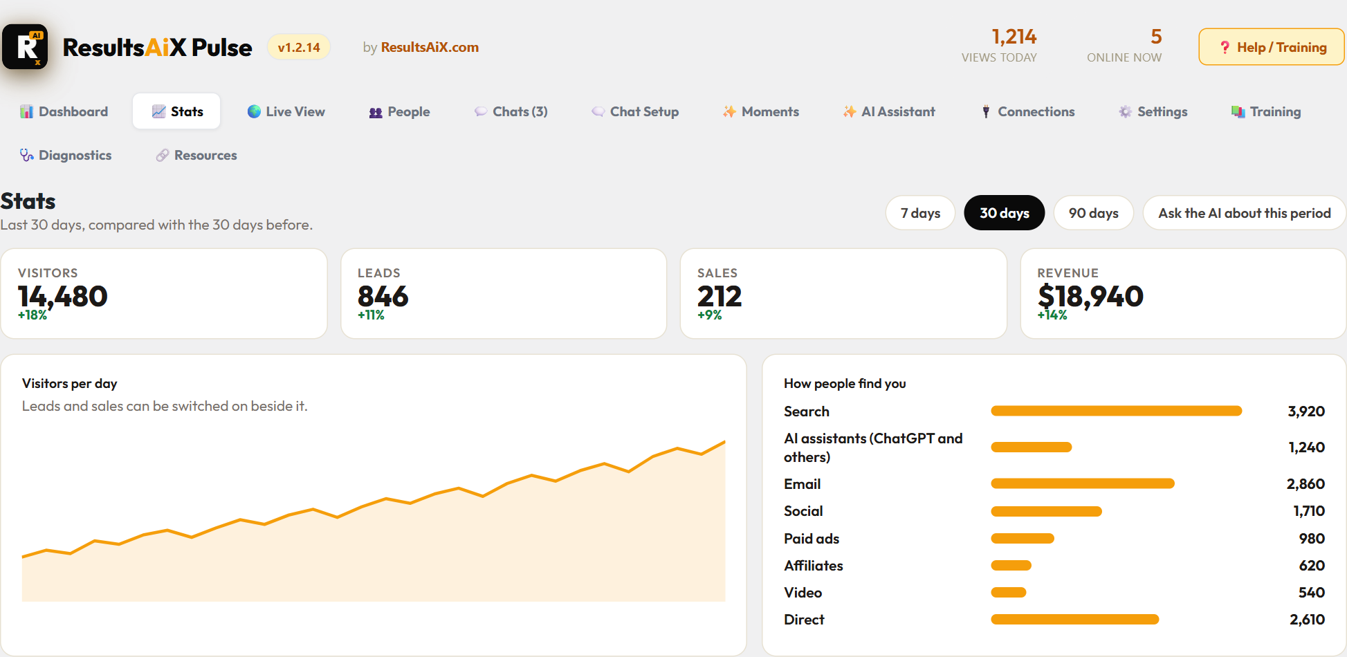Click the Paid ads source bar

1023,538
